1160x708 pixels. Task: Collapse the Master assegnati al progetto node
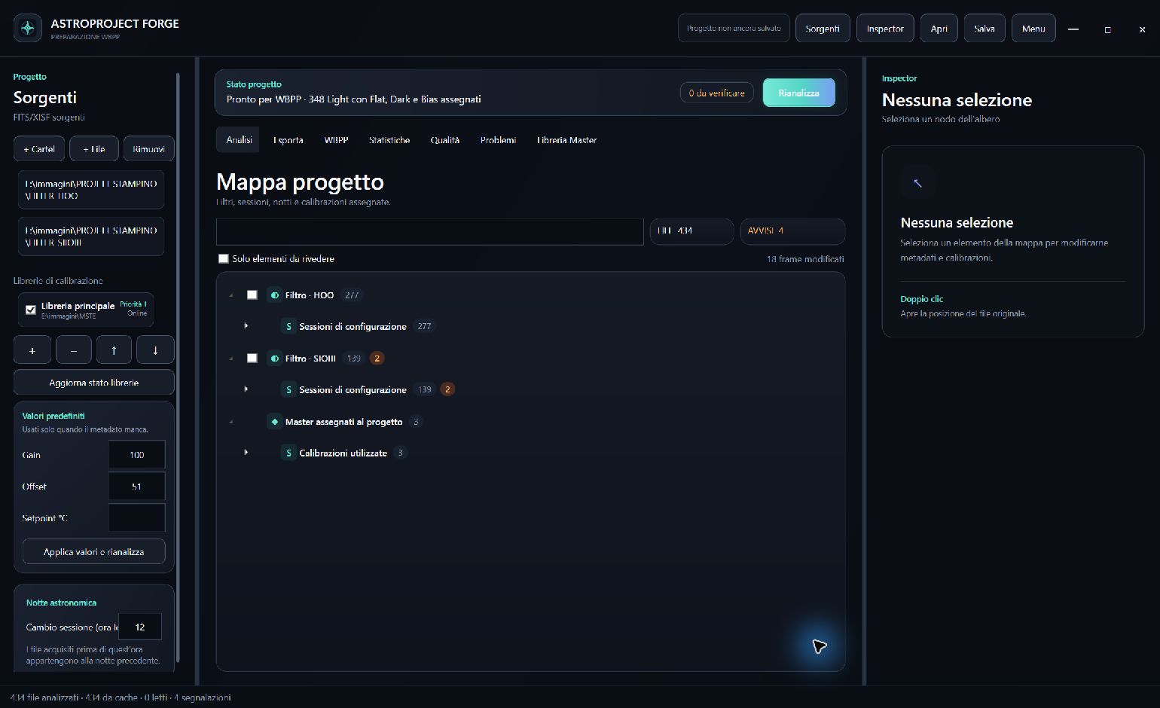point(231,422)
